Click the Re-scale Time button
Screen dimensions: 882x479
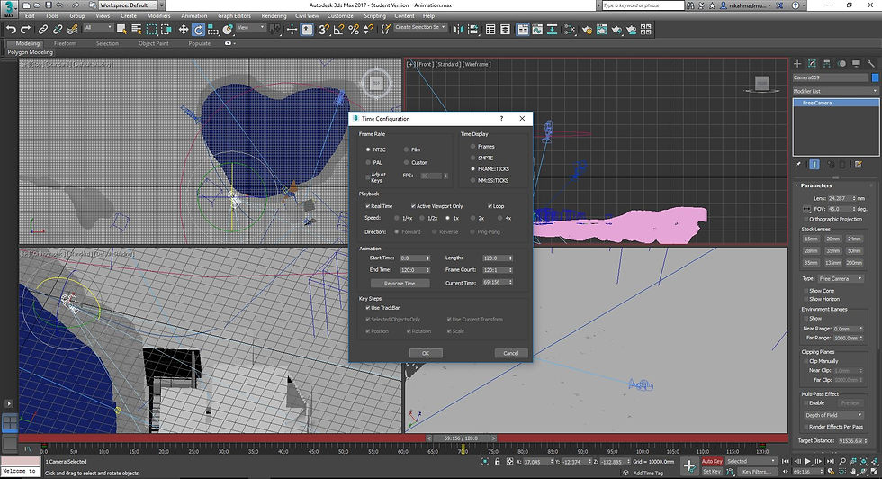[400, 284]
